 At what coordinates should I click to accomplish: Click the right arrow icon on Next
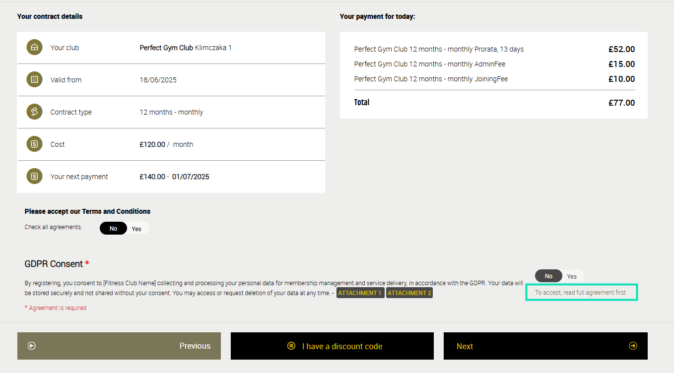tap(633, 346)
